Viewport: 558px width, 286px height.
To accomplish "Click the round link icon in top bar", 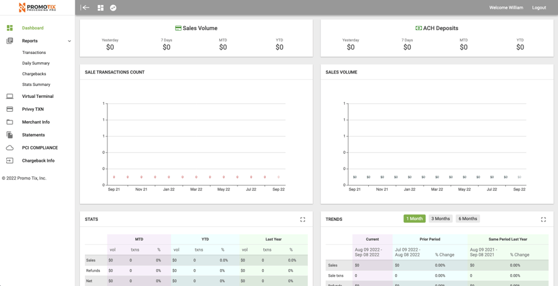I will (113, 8).
